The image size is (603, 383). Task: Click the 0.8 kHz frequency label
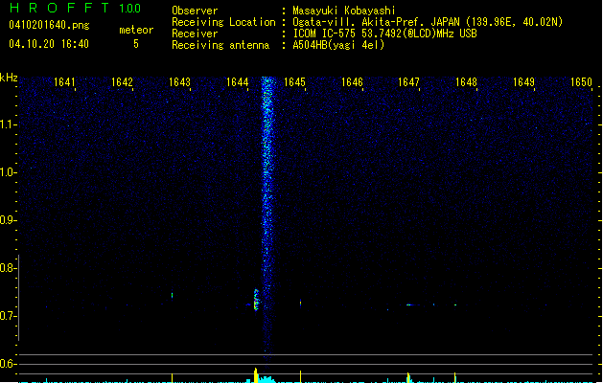click(x=8, y=268)
